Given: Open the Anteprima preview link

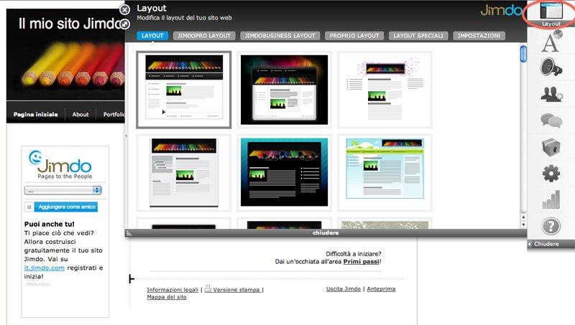Looking at the screenshot, I should pos(381,288).
